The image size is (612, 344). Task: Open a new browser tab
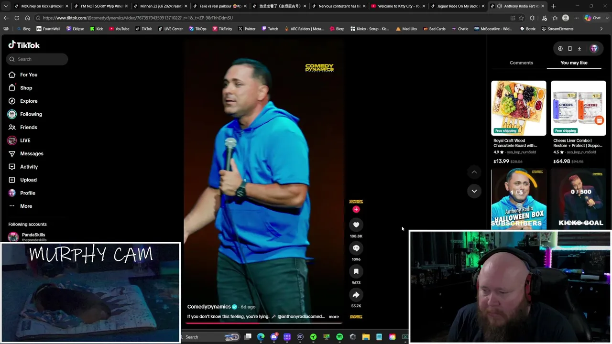(x=553, y=6)
